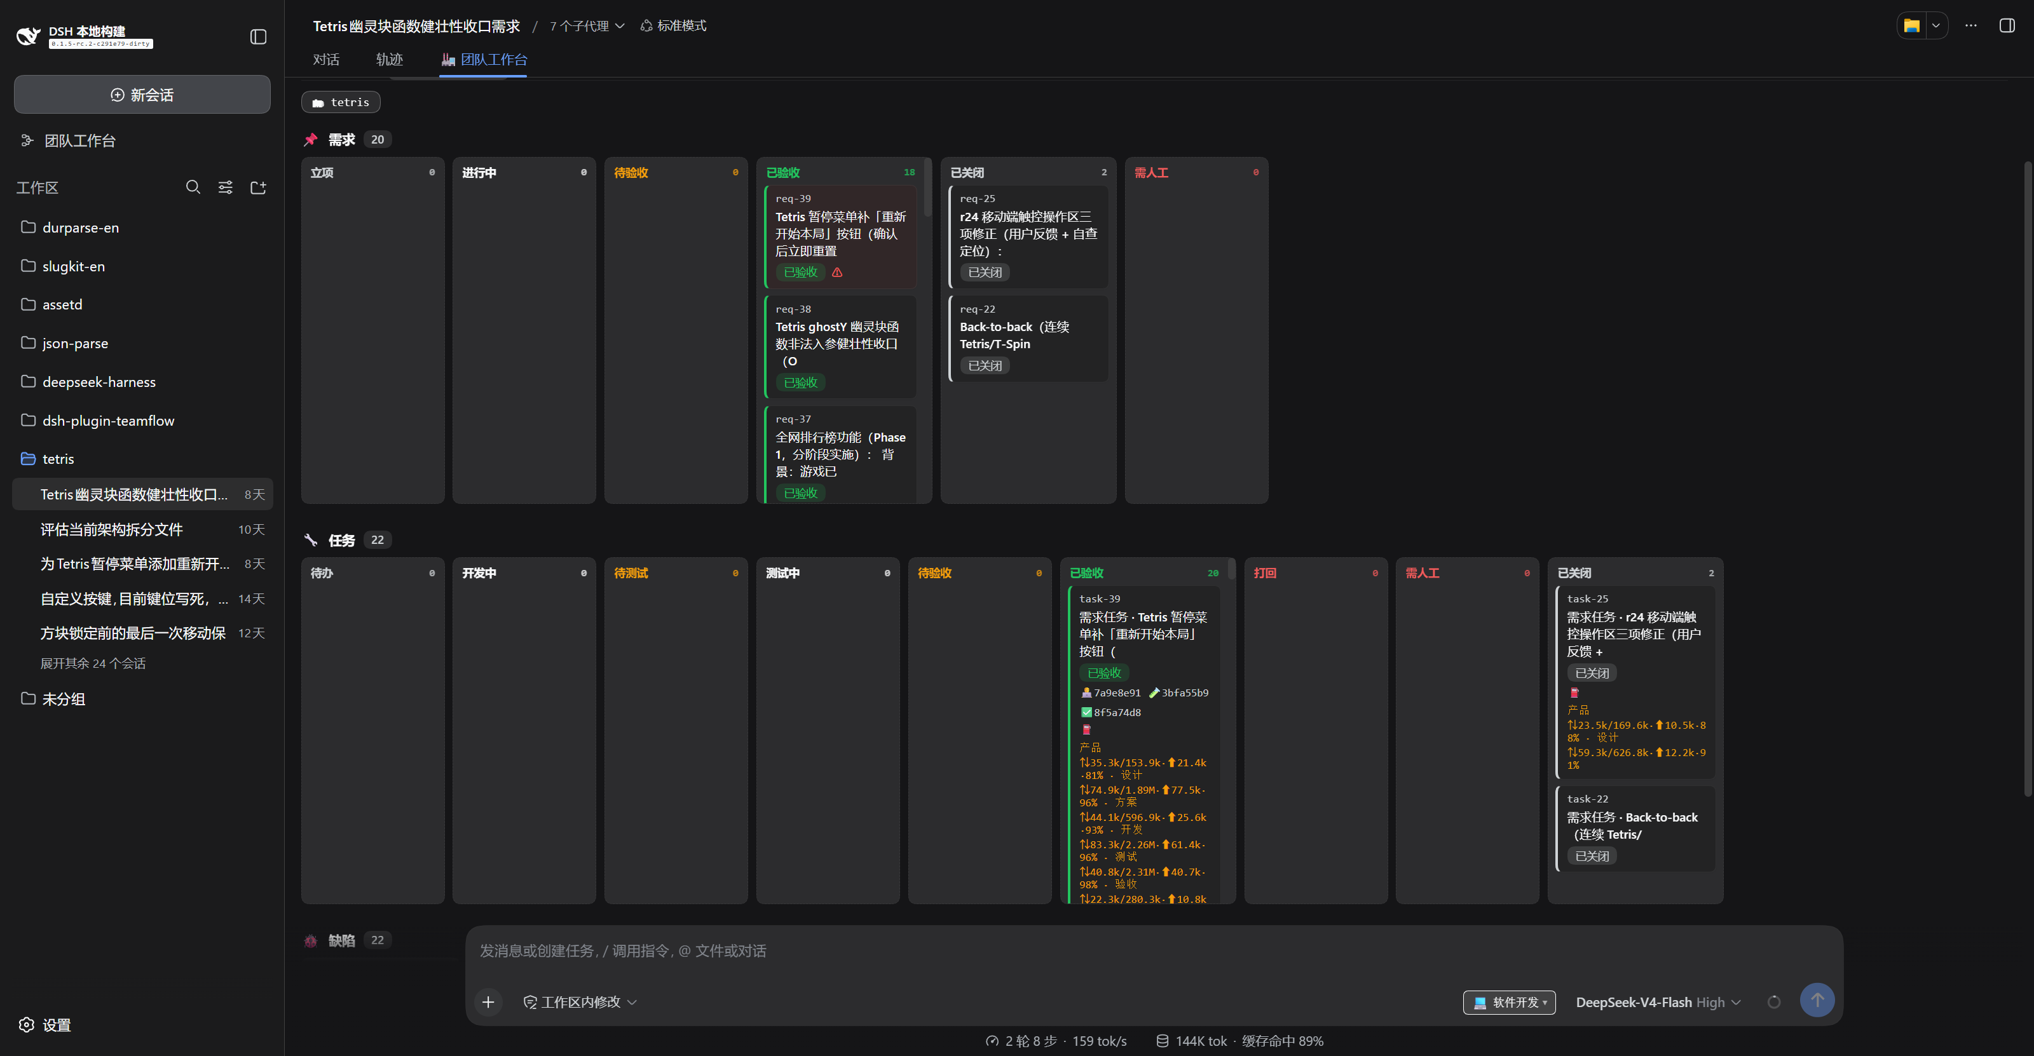Open 设置 settings gear
Screen dimensions: 2034x1056
[45, 1024]
